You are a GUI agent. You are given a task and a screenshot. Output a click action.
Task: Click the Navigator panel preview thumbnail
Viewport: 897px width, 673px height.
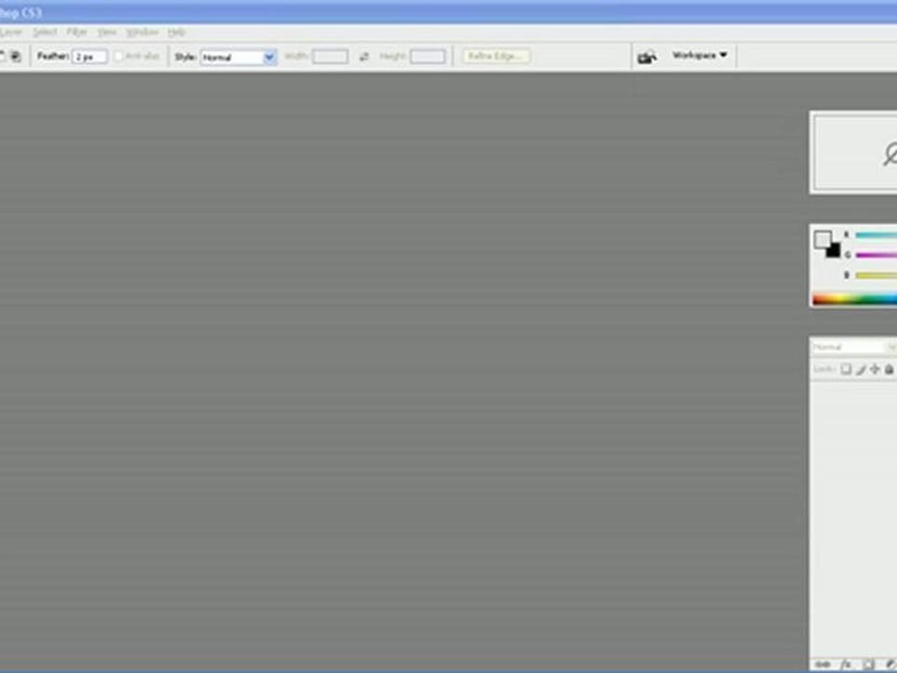click(856, 152)
